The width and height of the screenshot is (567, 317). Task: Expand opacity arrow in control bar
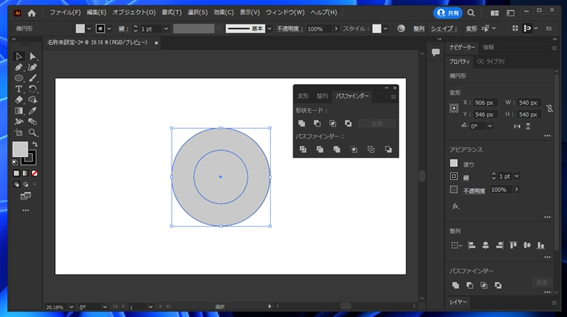[336, 29]
